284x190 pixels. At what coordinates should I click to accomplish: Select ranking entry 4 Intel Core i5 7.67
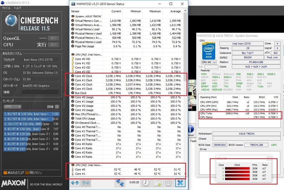[32, 129]
